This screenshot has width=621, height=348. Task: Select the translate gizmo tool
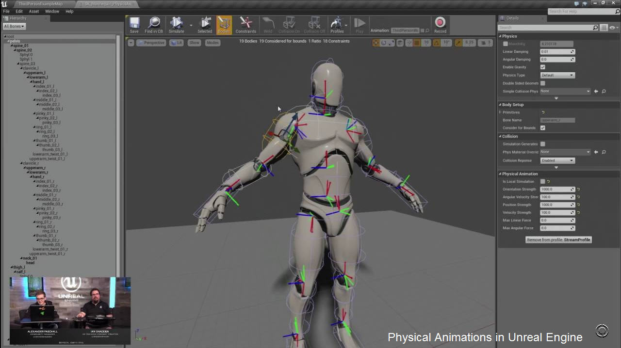pos(376,43)
